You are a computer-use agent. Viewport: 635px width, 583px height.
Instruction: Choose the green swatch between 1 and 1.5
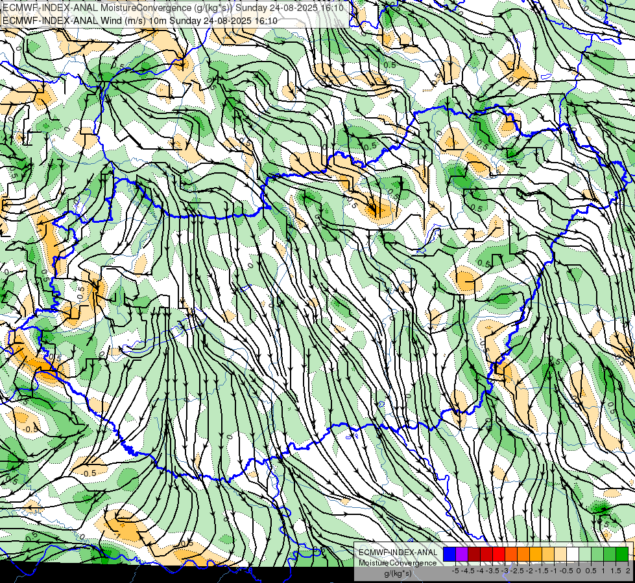610,554
